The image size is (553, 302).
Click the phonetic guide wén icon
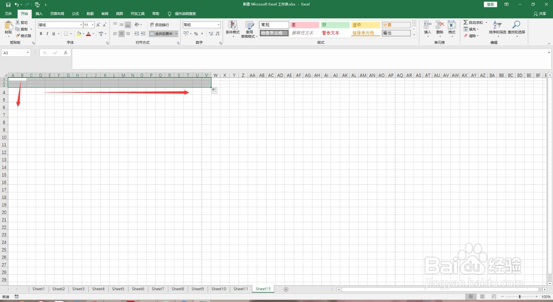pos(101,34)
